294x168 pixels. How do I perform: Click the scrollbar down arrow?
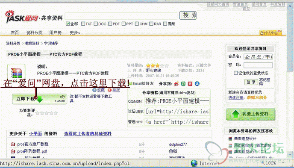pyautogui.click(x=290, y=155)
